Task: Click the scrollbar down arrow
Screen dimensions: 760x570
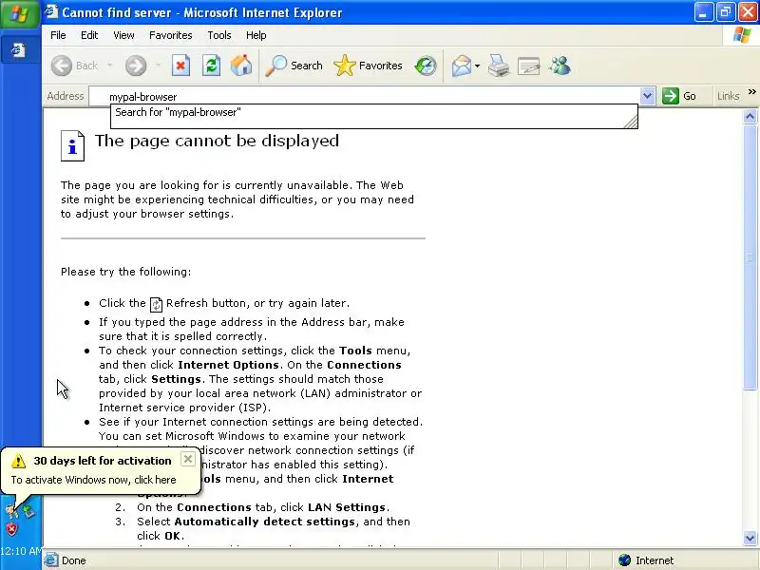Action: pyautogui.click(x=750, y=538)
